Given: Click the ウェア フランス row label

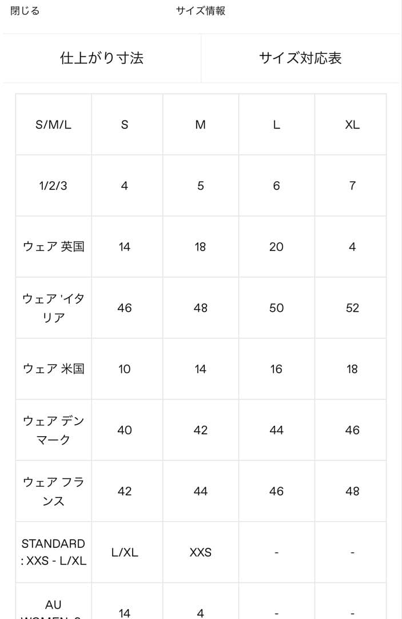Looking at the screenshot, I should click(x=53, y=491).
